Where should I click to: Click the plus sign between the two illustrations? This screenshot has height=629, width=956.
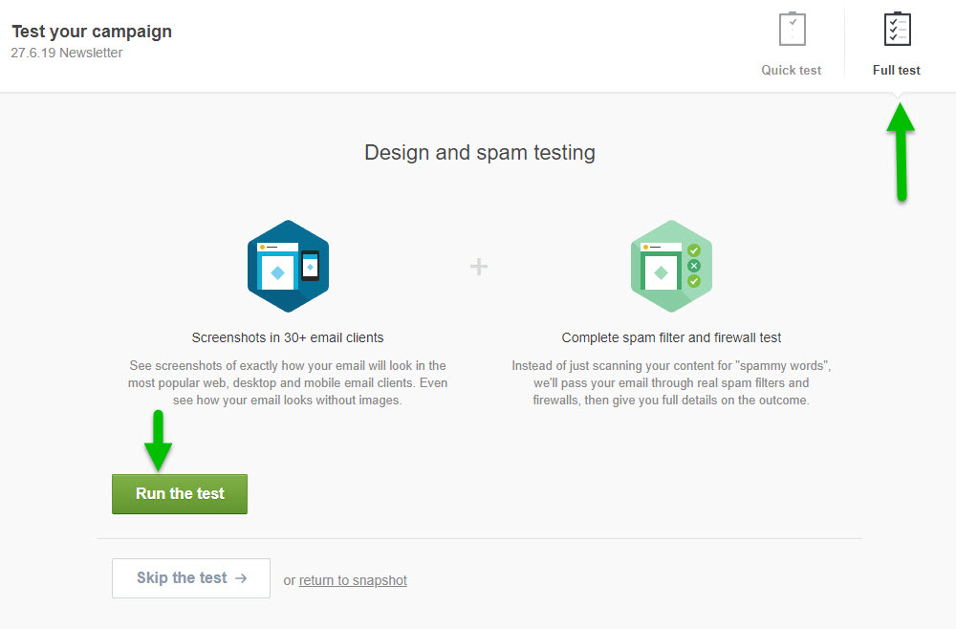(478, 267)
